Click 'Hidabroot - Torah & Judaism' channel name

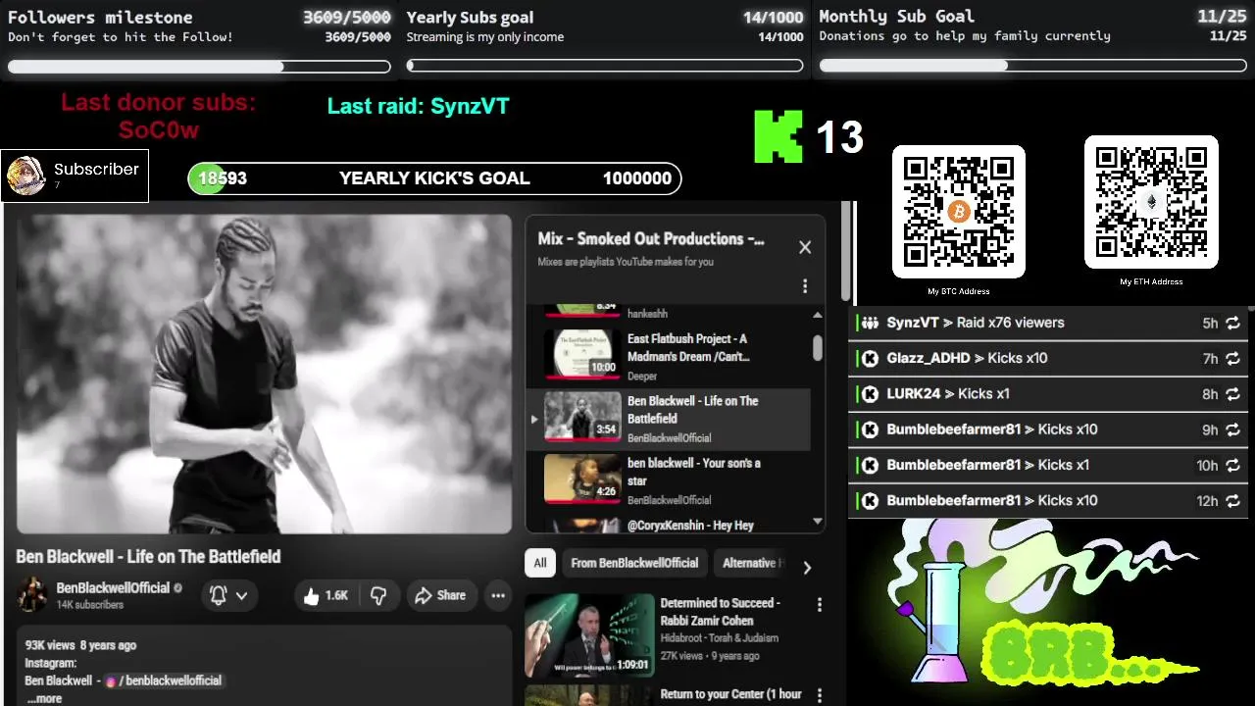point(719,638)
